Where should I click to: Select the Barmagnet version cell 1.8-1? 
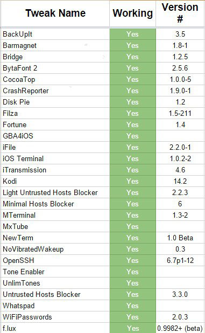[180, 45]
